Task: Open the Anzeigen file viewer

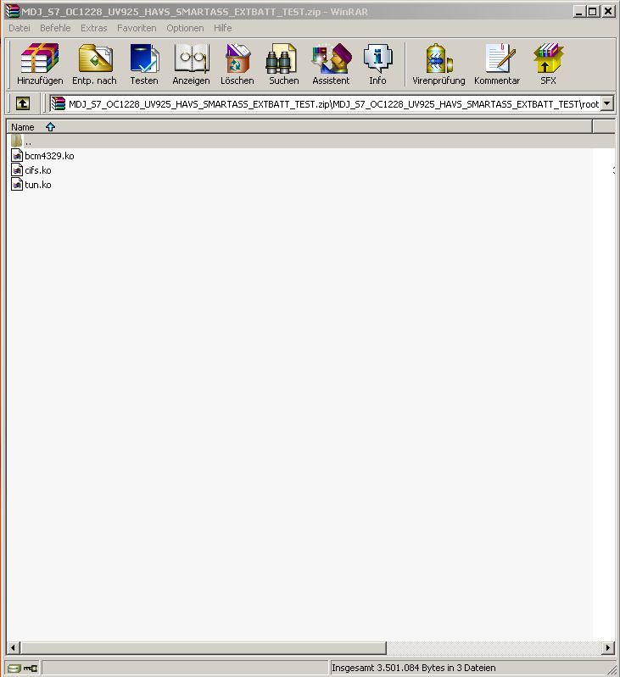Action: 192,58
